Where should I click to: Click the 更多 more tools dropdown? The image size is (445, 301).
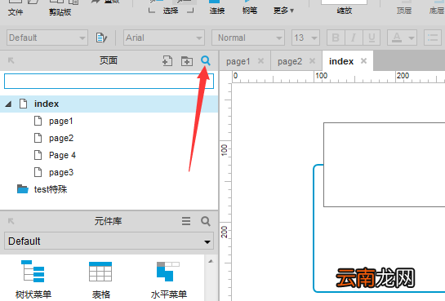click(x=283, y=11)
